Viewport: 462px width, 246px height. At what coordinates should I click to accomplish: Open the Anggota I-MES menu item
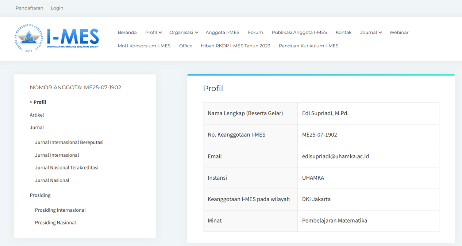point(222,32)
